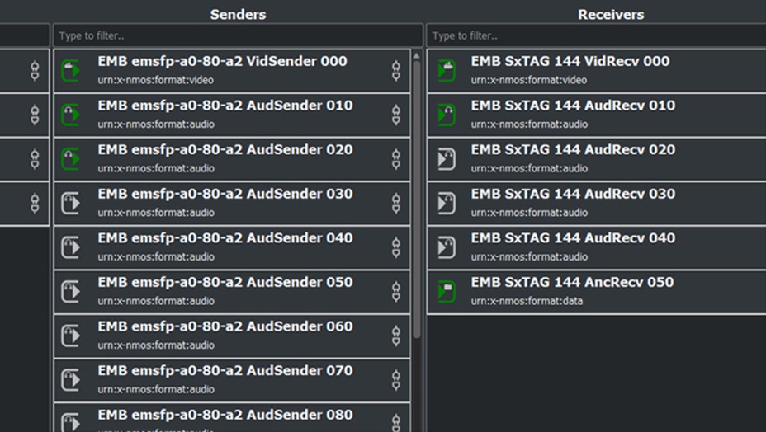The width and height of the screenshot is (766, 432).
Task: Click the Receivers filter text field
Action: 596,35
